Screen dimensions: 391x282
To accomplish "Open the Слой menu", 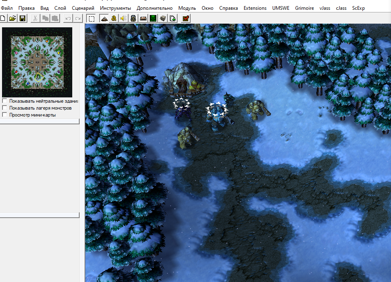I will 60,8.
